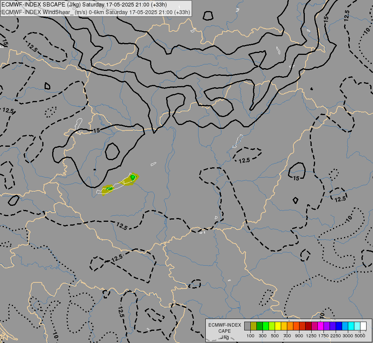Click the ECMWF-INDEX label in the legend
The image size is (373, 343).
coord(225,325)
